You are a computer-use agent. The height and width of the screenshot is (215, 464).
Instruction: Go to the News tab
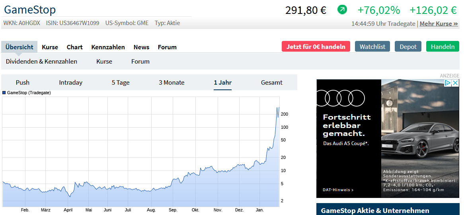[x=141, y=47]
